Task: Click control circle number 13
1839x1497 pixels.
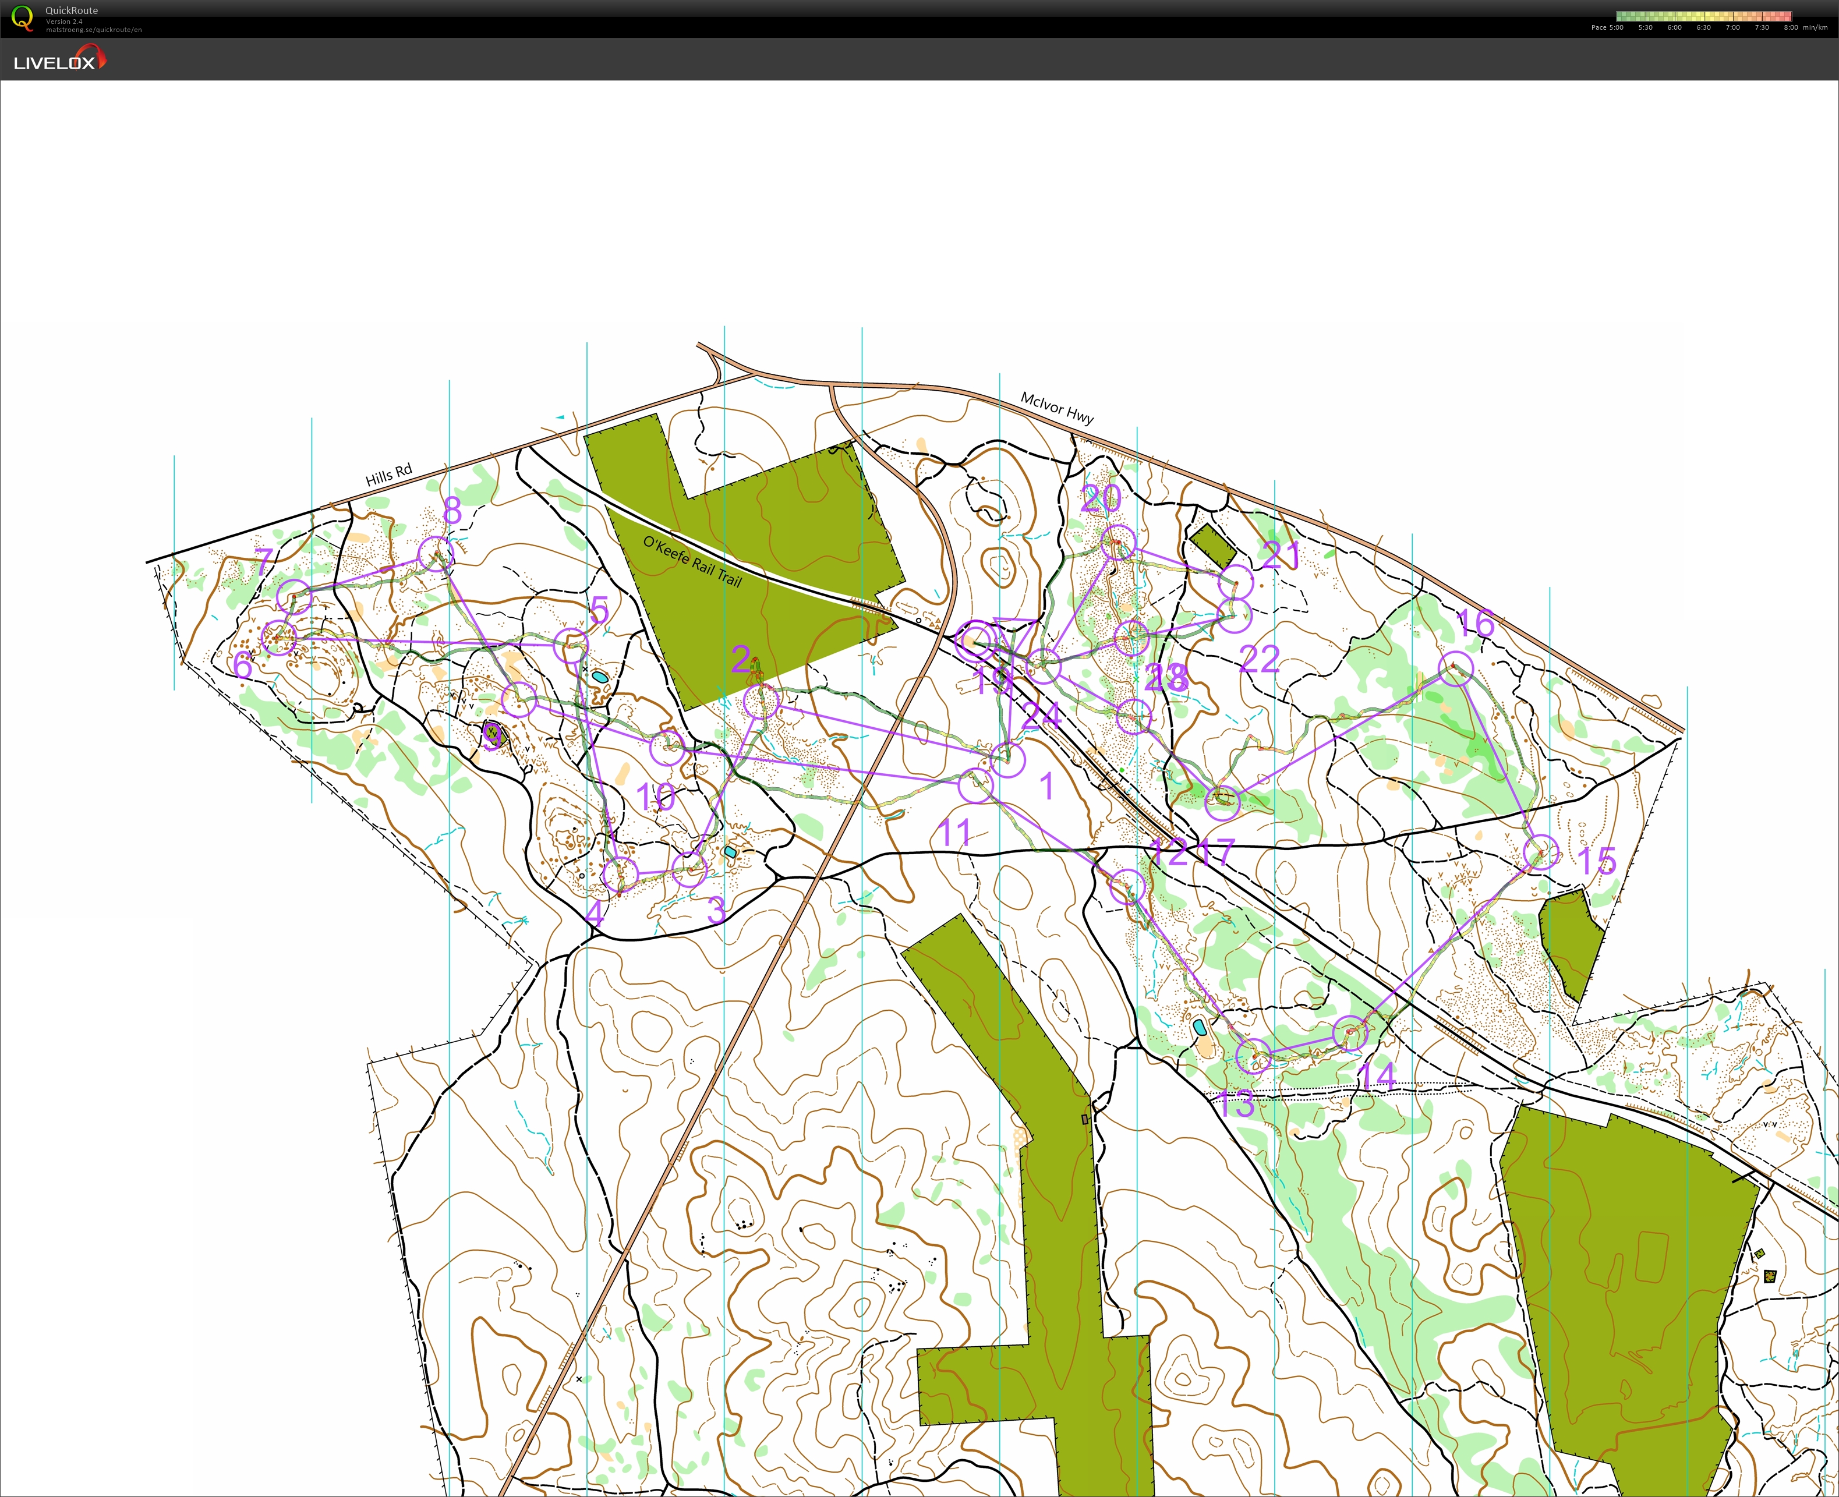Action: pyautogui.click(x=1253, y=1056)
